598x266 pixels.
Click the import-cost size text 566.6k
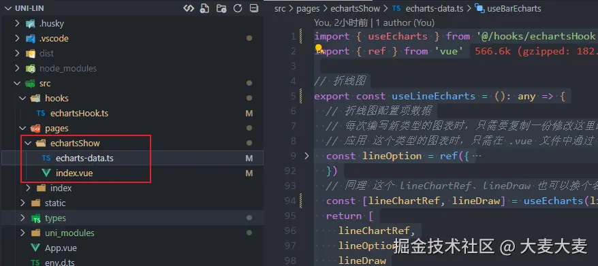point(492,51)
